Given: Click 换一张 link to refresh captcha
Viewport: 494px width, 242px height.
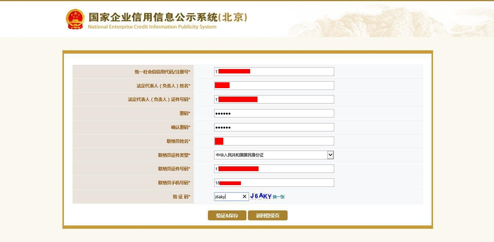Looking at the screenshot, I should [279, 197].
